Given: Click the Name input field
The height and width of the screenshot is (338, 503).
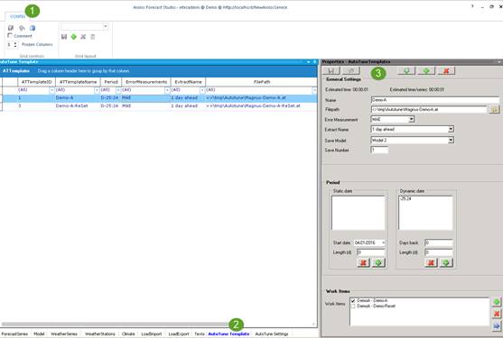Looking at the screenshot, I should pos(435,100).
